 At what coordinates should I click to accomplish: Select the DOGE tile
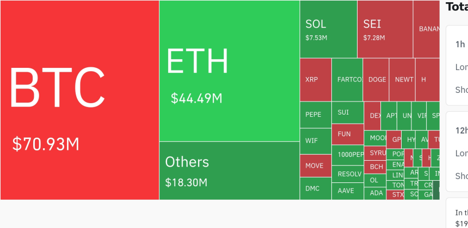[376, 79]
